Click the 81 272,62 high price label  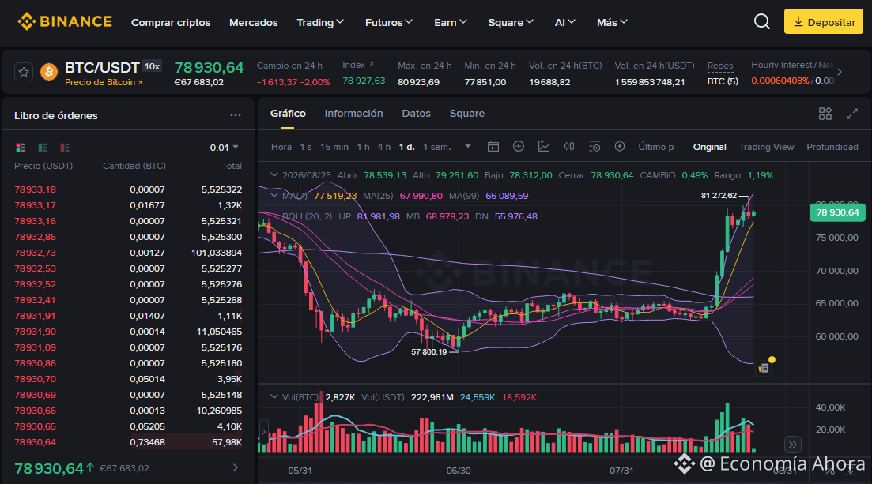click(x=719, y=196)
